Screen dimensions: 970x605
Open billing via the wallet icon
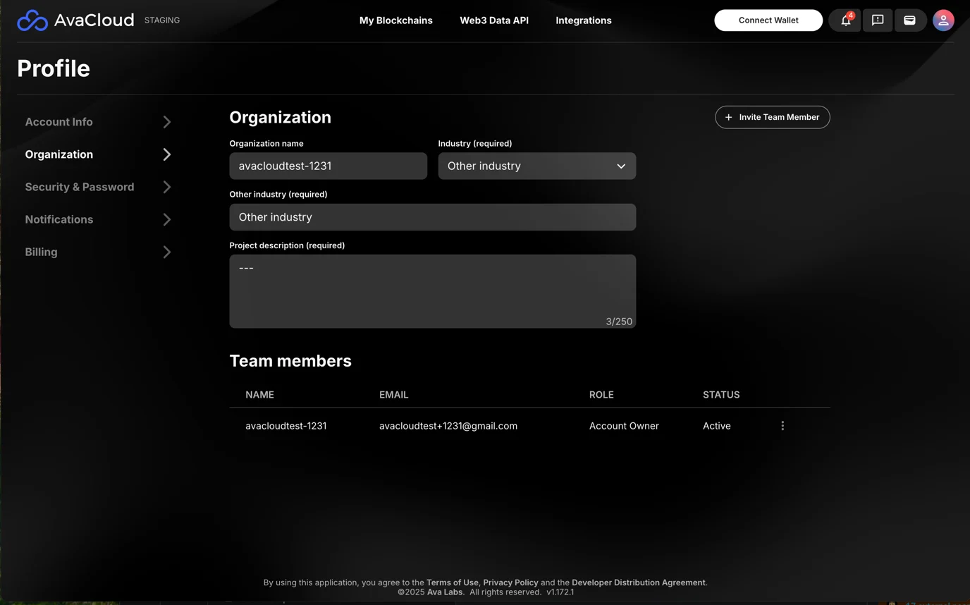910,20
